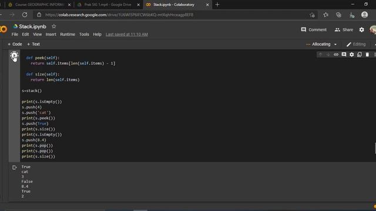
Task: Open cell editor settings gear
Action: click(x=351, y=55)
